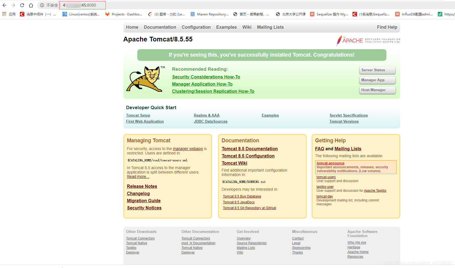Open the tomcat-dev mailing list link
Viewport: 455px width, 268px height.
click(324, 196)
